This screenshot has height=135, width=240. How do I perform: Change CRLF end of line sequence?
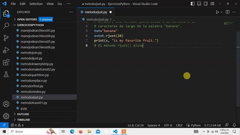pyautogui.click(x=179, y=125)
